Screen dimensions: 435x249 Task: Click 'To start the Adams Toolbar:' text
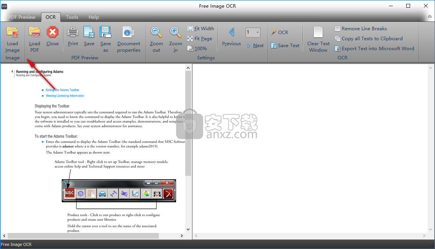tap(56, 136)
